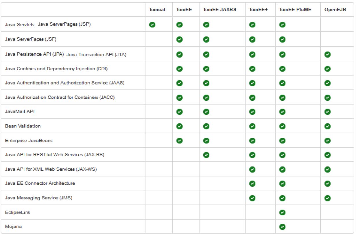Select the EclipseLink row label
The width and height of the screenshot is (358, 237).
18,212
